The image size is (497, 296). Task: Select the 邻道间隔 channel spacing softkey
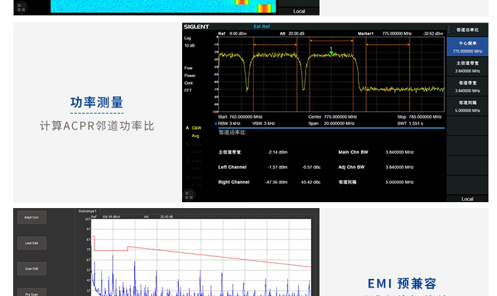[467, 106]
